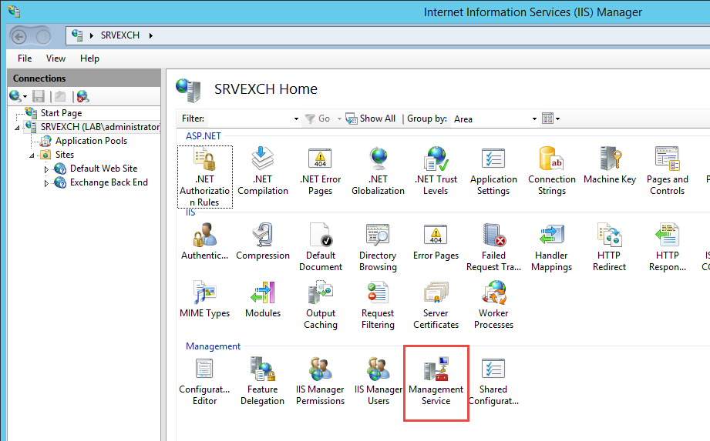Open .NET Error Pages feature
The height and width of the screenshot is (441, 710).
(x=320, y=172)
